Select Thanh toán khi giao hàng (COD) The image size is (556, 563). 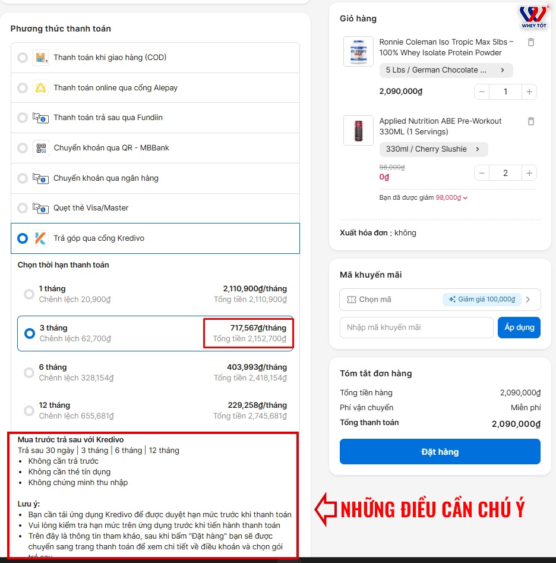pos(155,58)
